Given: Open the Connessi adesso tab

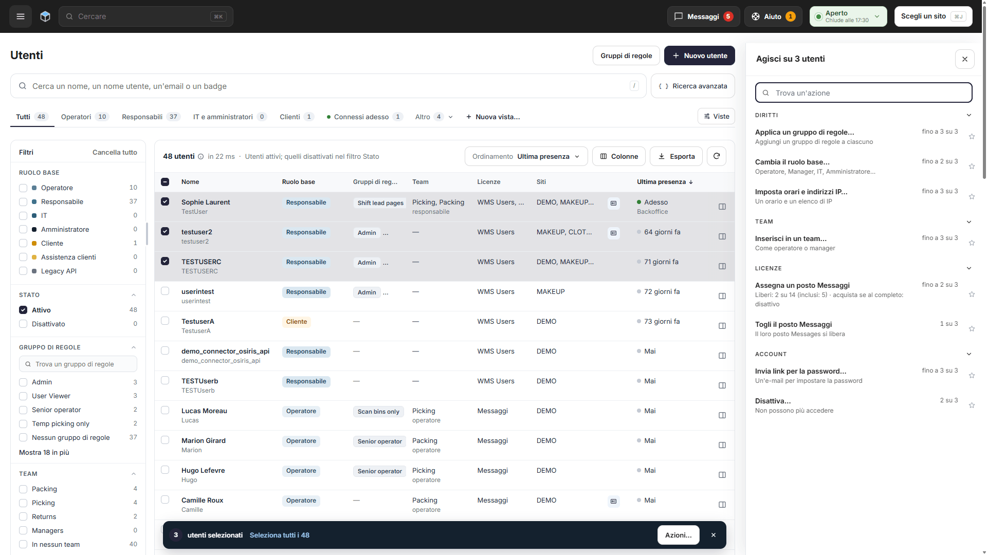Looking at the screenshot, I should click(365, 117).
